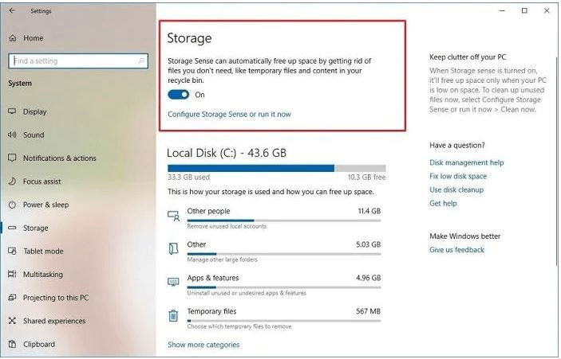This screenshot has height=359, width=561.
Task: Select the Sound speaker icon
Action: [12, 135]
